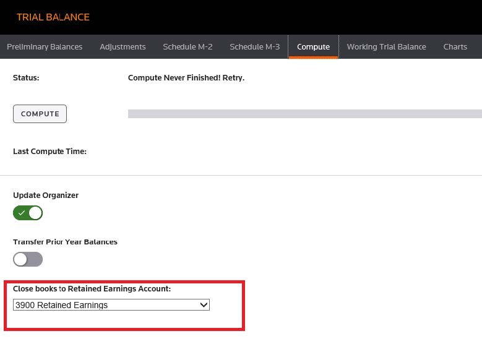Click the Retained Earnings dropdown arrow

(x=202, y=305)
